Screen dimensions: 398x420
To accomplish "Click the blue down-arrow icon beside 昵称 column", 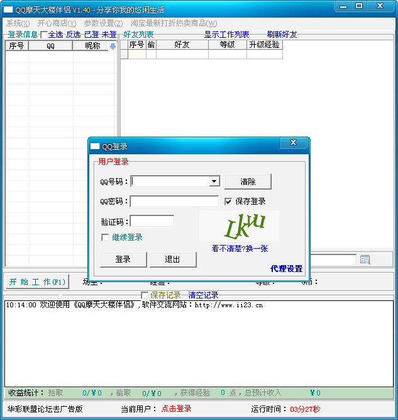I will click(113, 47).
